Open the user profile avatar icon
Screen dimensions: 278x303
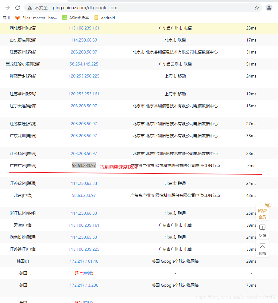click(269, 8)
